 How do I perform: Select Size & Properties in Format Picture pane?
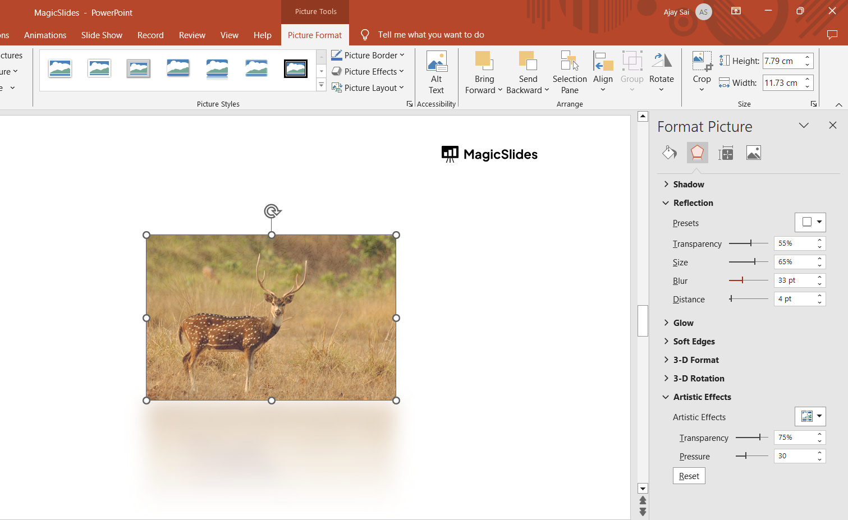point(725,152)
